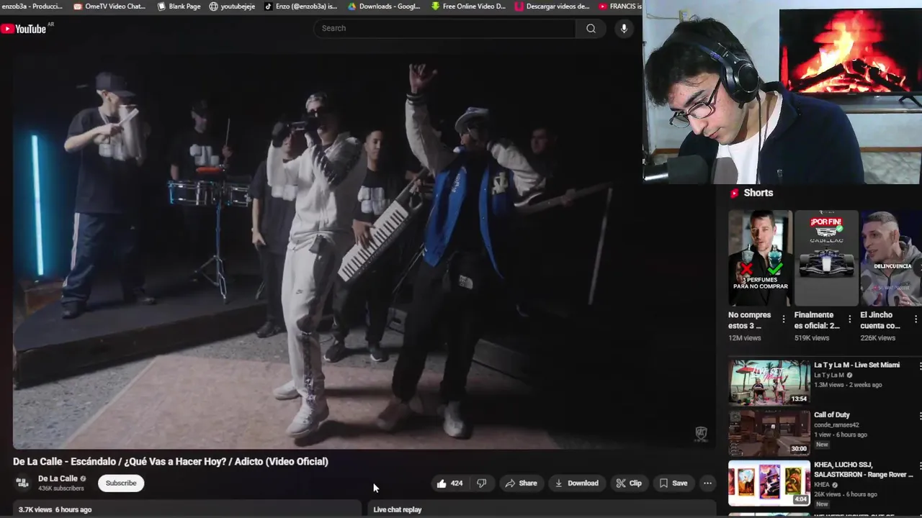Open options for KHEA Range Rover video
This screenshot has width=922, height=518.
click(x=920, y=466)
